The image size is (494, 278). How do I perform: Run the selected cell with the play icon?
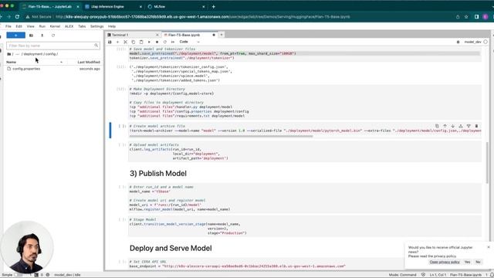click(x=149, y=42)
